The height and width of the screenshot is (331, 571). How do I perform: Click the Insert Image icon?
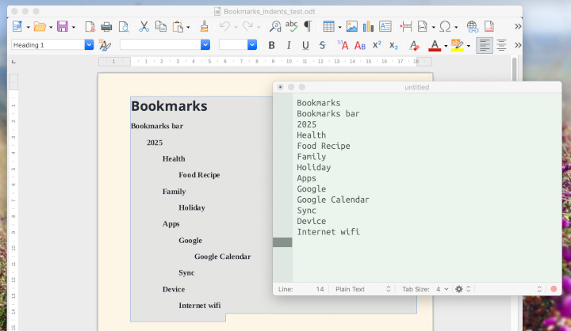351,27
